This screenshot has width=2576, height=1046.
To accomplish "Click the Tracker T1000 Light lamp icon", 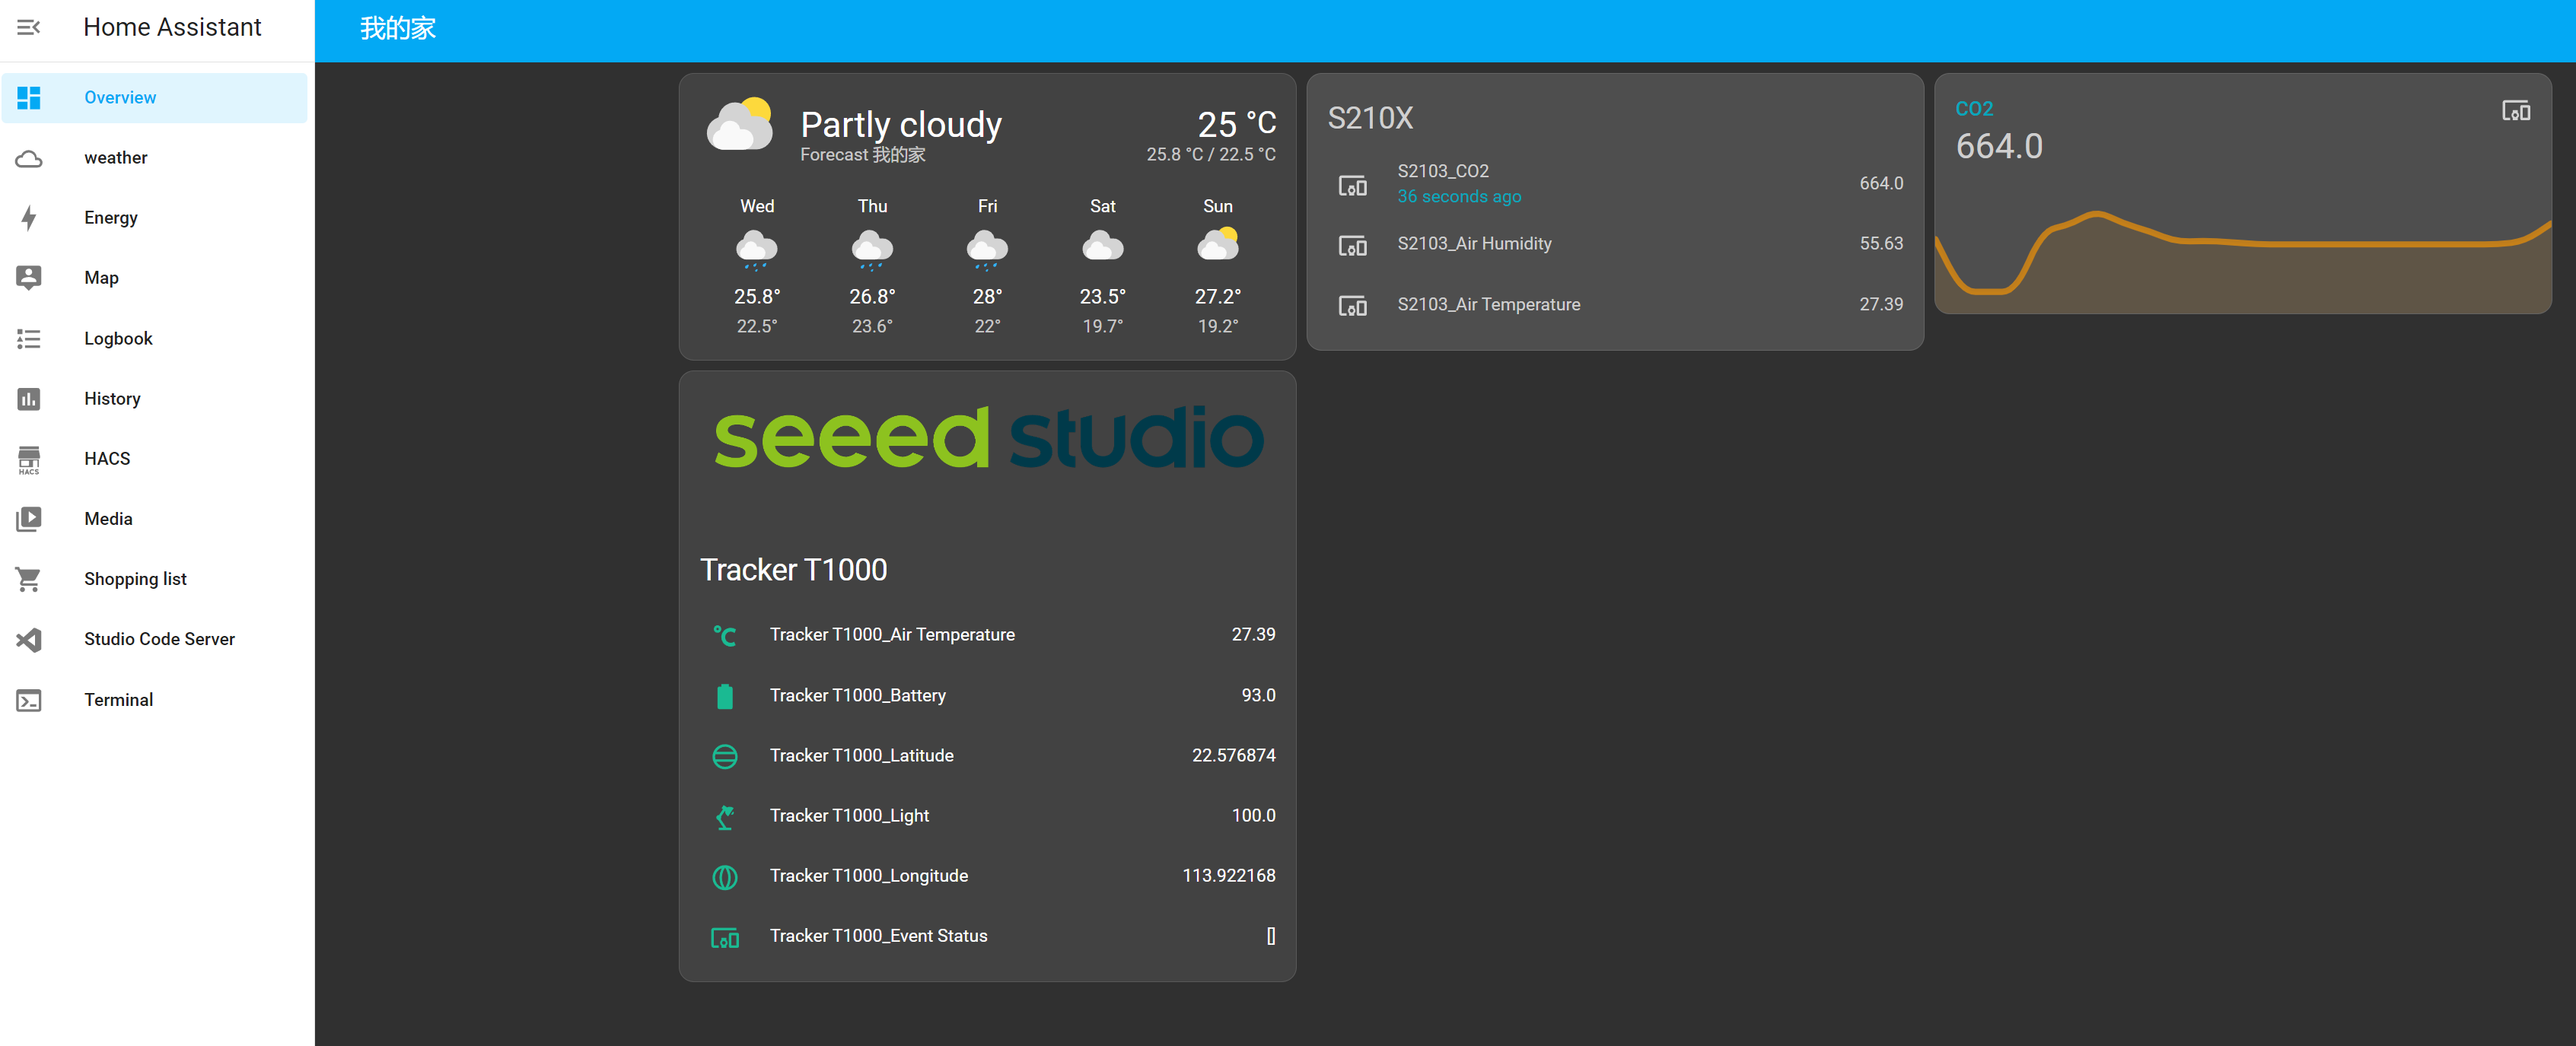I will pyautogui.click(x=725, y=817).
